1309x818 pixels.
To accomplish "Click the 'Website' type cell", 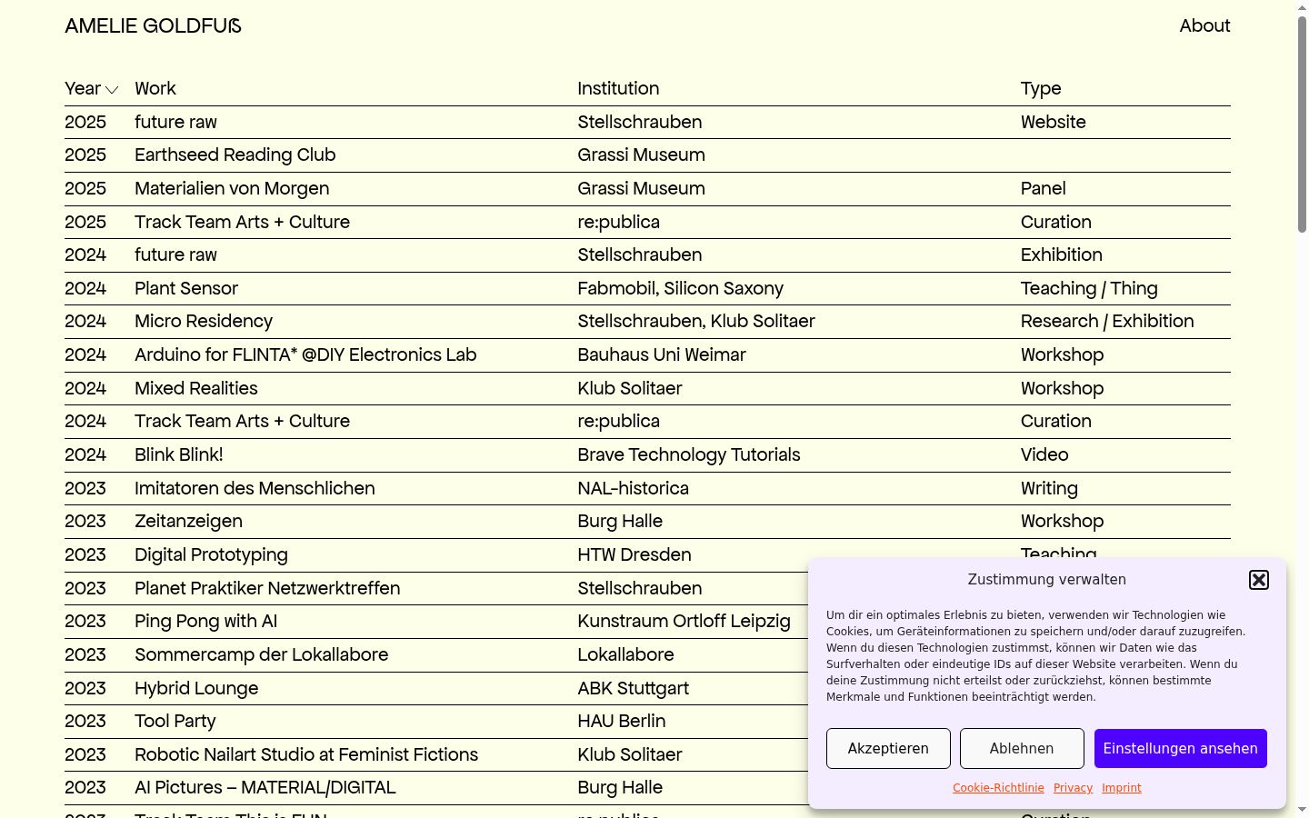I will (x=1053, y=123).
